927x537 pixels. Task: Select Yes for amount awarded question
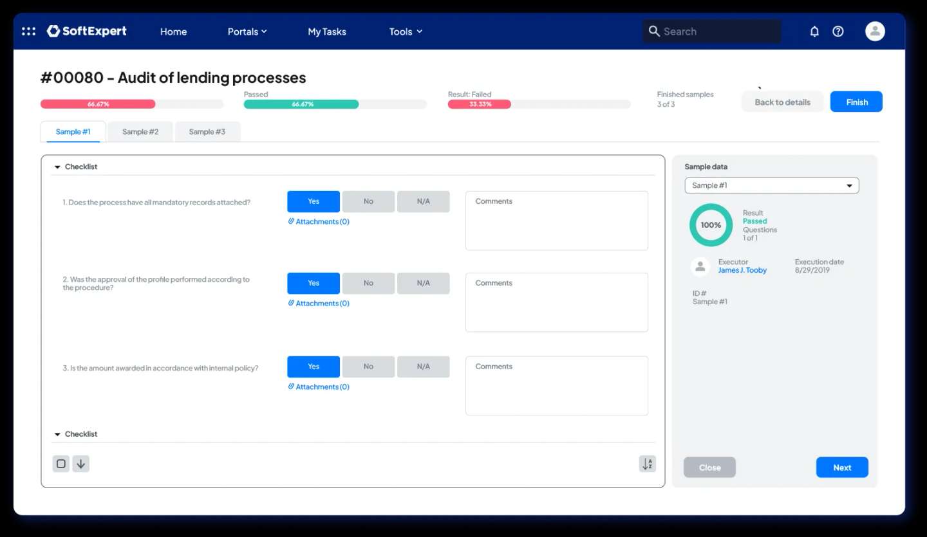(314, 367)
